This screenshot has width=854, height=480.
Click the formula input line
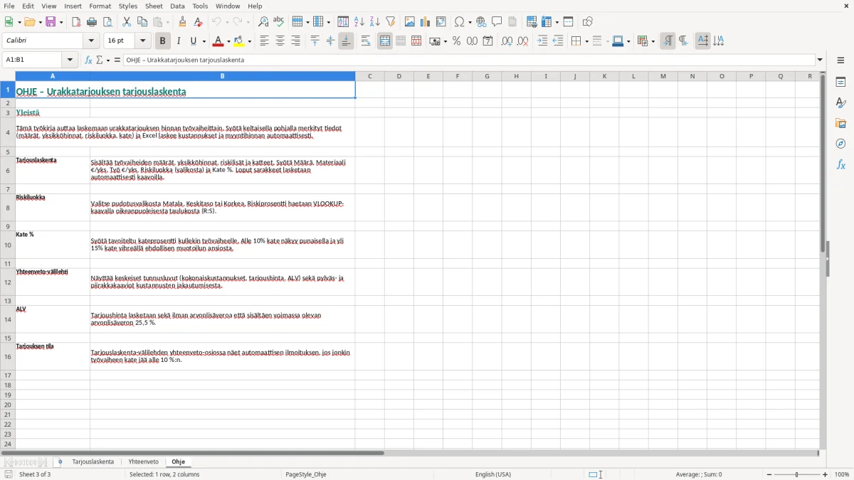point(469,60)
